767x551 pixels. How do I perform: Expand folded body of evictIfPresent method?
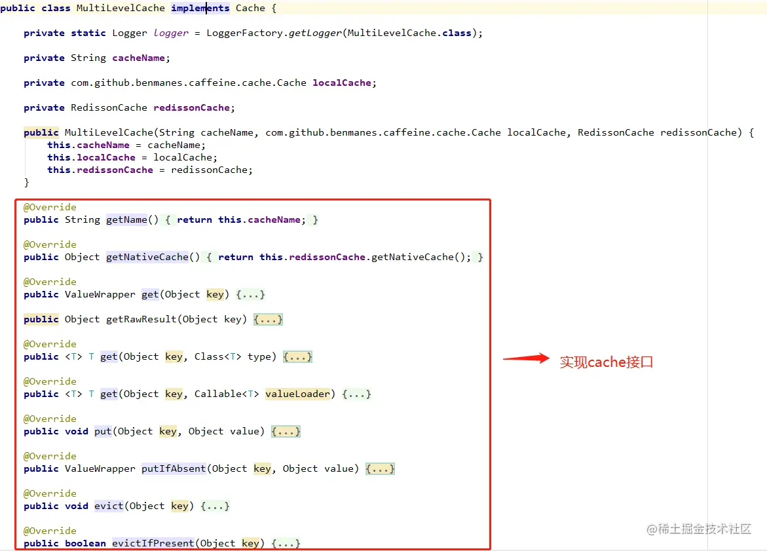click(286, 543)
